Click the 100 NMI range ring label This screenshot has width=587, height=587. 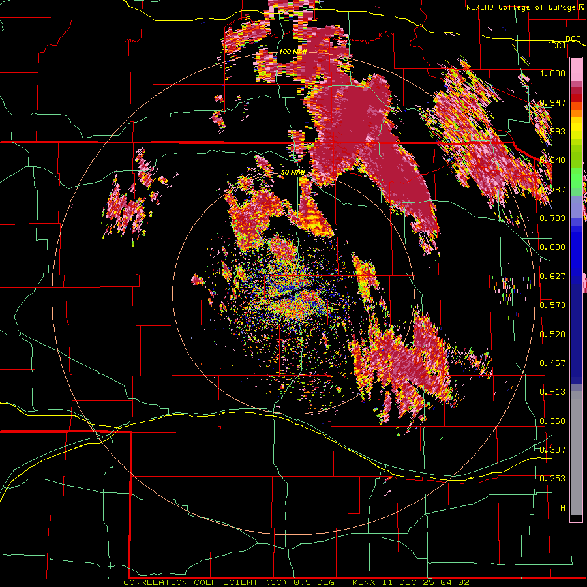(293, 52)
